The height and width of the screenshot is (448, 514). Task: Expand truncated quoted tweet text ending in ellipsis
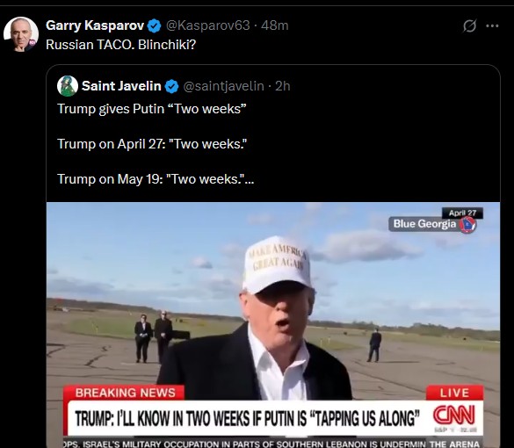[x=250, y=179]
